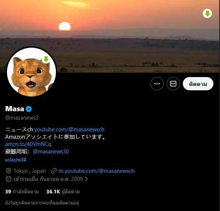Open the cat profile picture
The image size is (220, 211).
pos(31,72)
